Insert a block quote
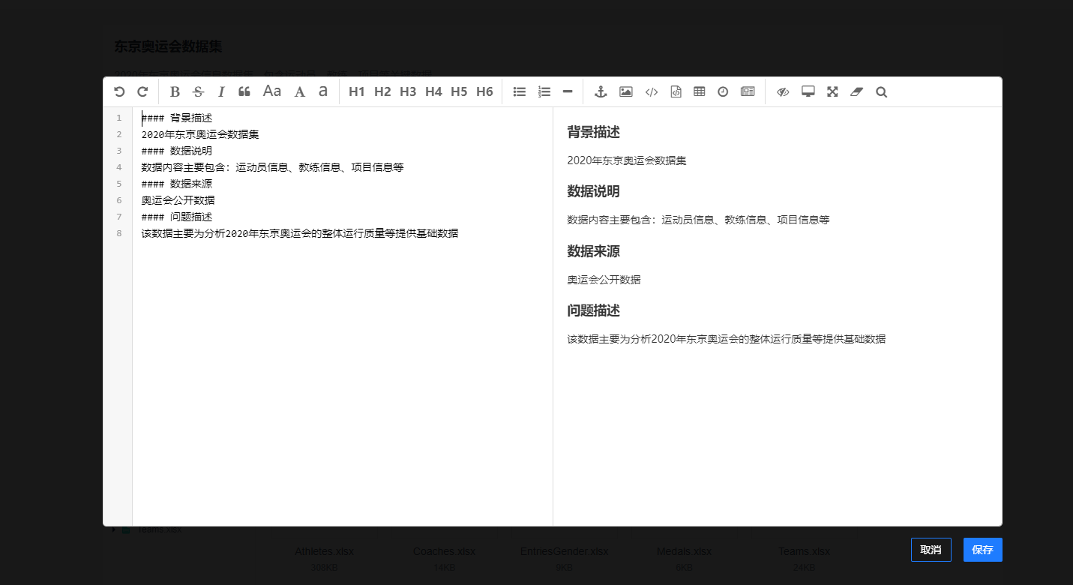This screenshot has height=585, width=1073. [x=244, y=91]
